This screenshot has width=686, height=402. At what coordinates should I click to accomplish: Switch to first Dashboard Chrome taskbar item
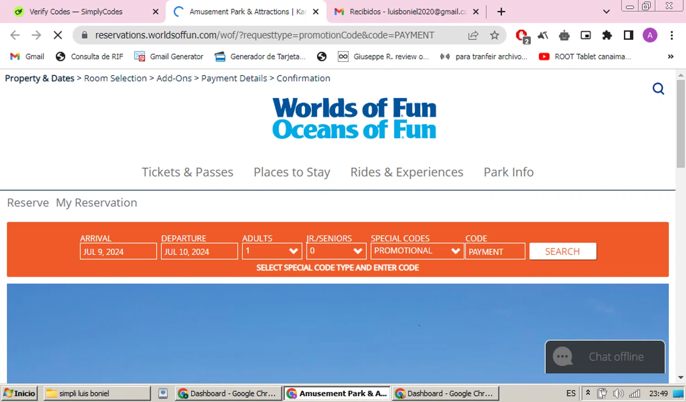click(228, 393)
